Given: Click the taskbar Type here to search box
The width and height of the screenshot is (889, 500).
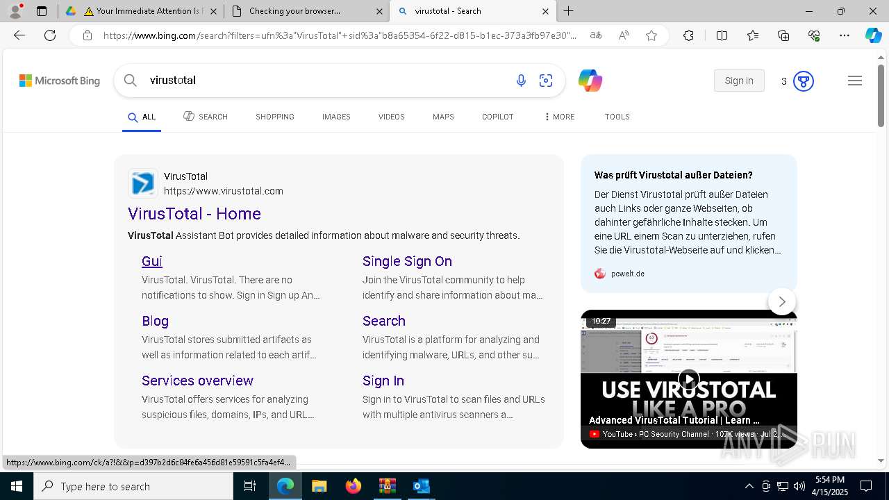Looking at the screenshot, I should coord(133,486).
